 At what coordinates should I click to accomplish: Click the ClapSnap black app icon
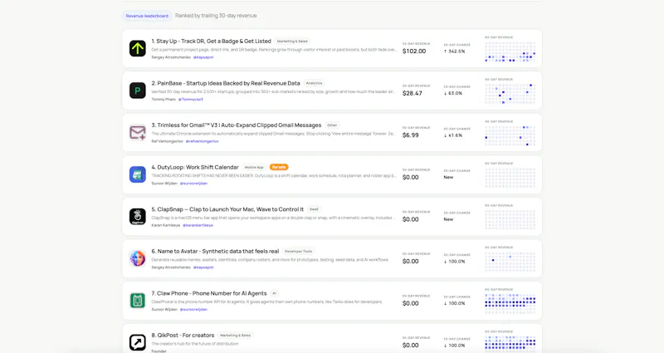tap(138, 216)
